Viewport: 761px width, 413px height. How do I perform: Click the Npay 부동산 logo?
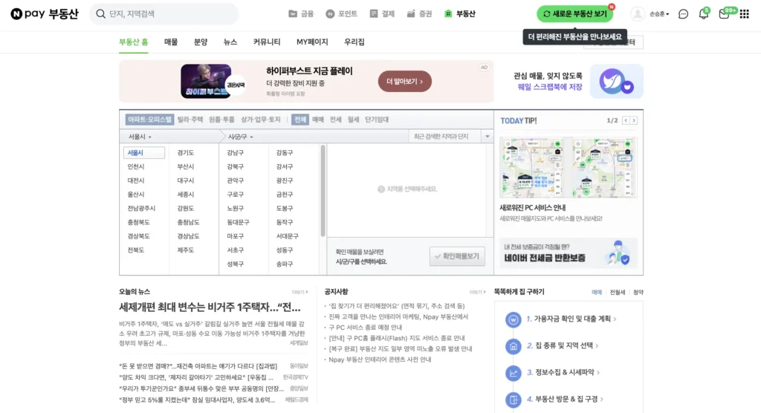(x=44, y=13)
